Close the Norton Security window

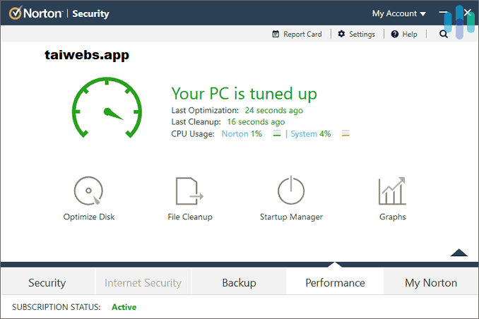click(468, 13)
